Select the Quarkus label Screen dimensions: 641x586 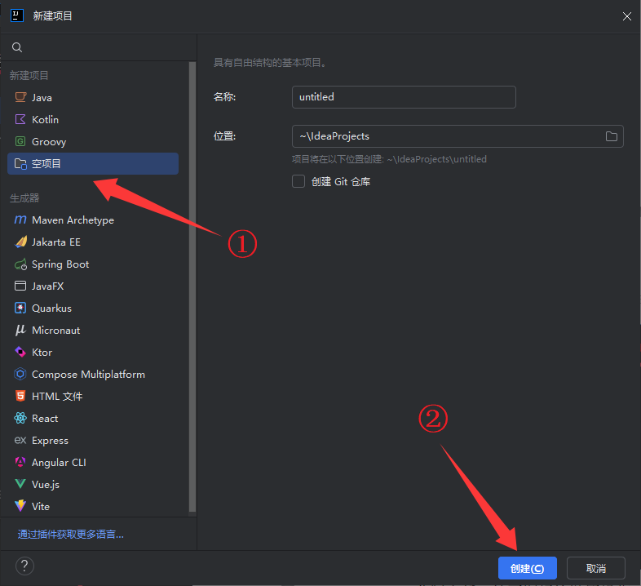point(51,309)
